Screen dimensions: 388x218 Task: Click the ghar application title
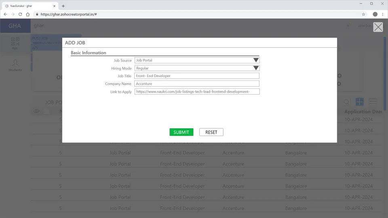pos(39,26)
